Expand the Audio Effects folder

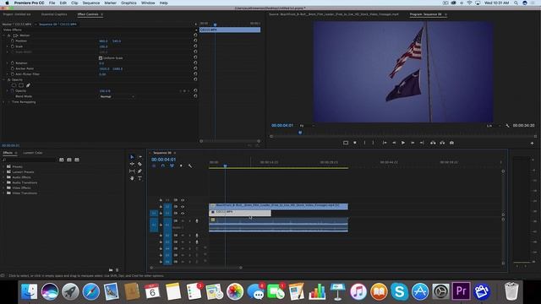(3, 177)
